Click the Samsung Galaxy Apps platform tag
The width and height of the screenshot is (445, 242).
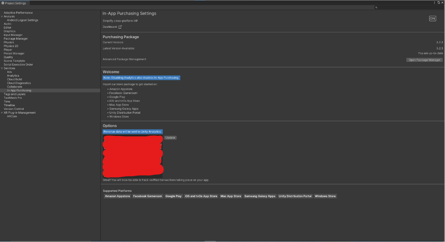click(260, 196)
